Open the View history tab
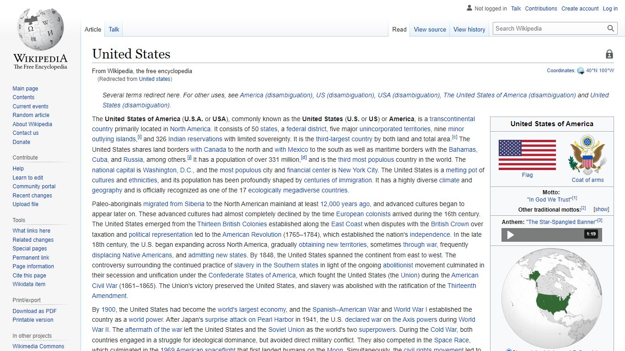The image size is (625, 351). point(469,29)
